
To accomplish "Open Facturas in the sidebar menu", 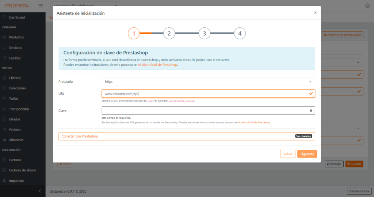I will (x=16, y=160).
